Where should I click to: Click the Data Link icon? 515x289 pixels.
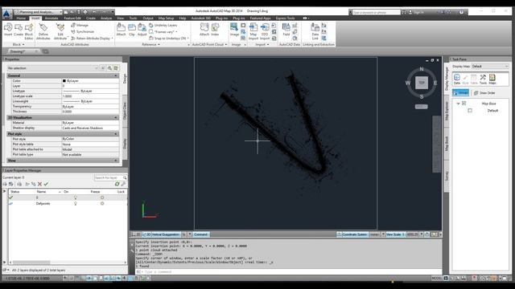(x=315, y=31)
